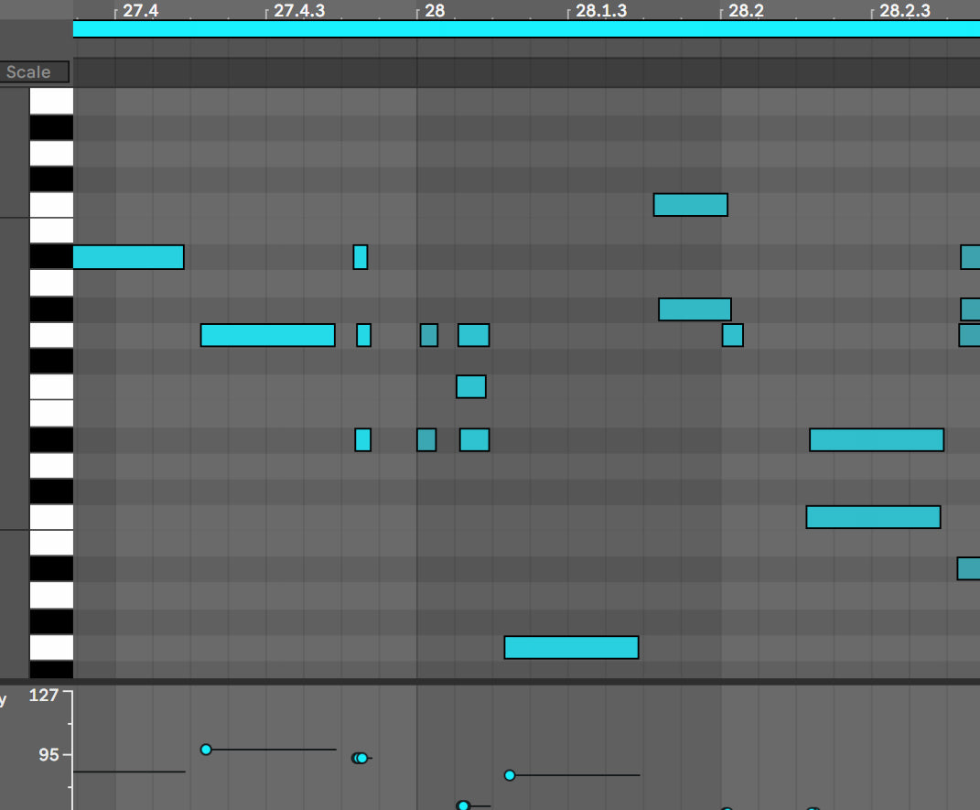Viewport: 980px width, 810px height.
Task: Grab the highest velocity marker near 95
Action: (206, 750)
